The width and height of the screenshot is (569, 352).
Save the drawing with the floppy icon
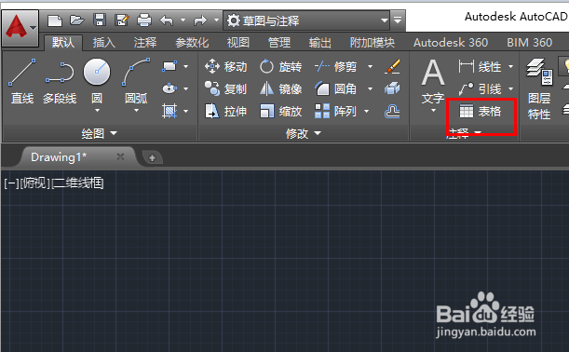(x=100, y=20)
